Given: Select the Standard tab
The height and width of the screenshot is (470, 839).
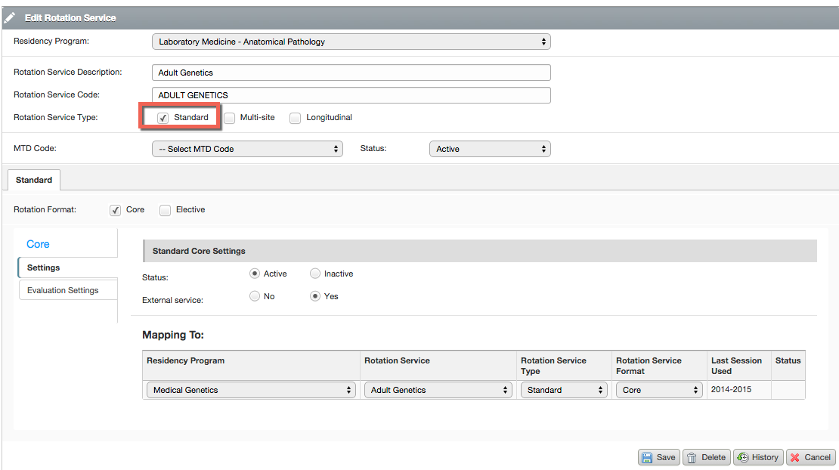Looking at the screenshot, I should click(x=34, y=180).
